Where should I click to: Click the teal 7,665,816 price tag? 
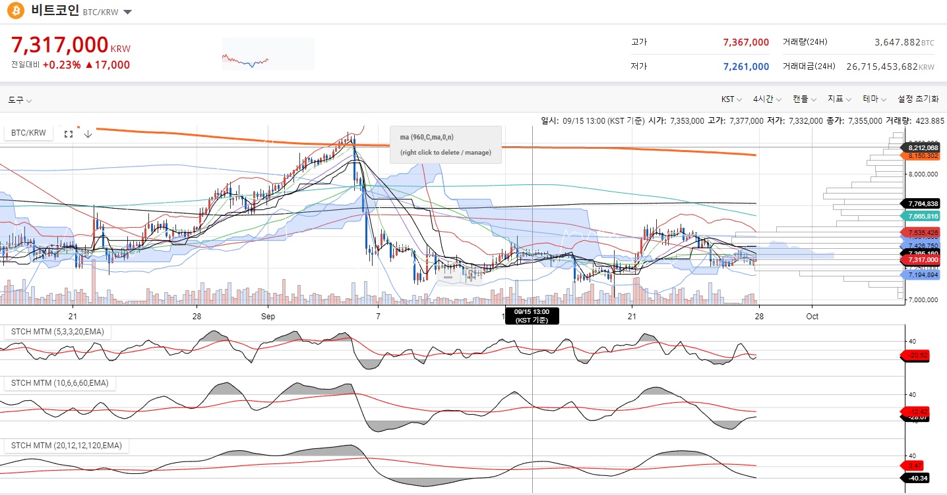pyautogui.click(x=923, y=216)
